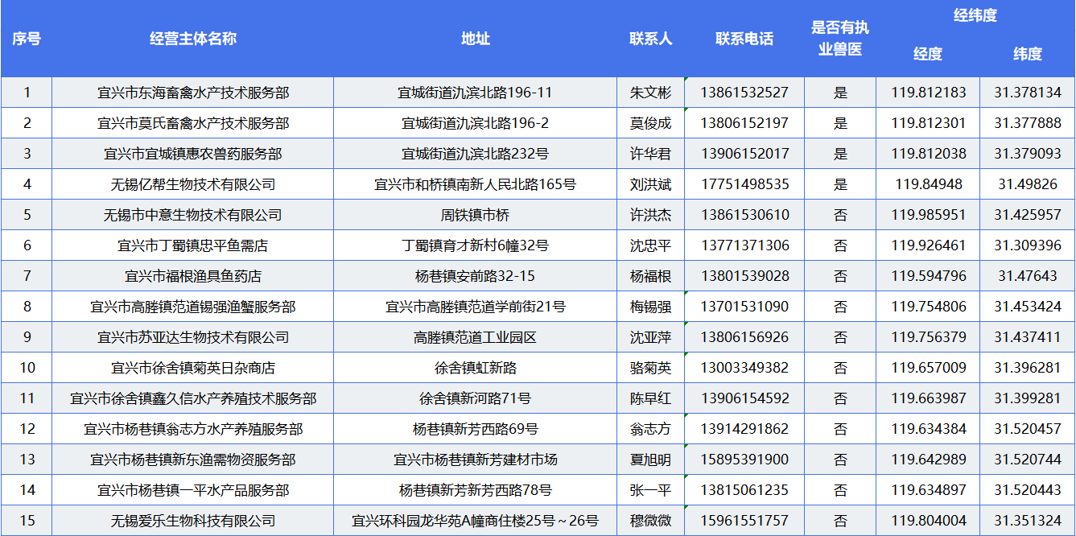1076x536 pixels.
Task: Click phone number 13801539028
Action: (x=744, y=276)
